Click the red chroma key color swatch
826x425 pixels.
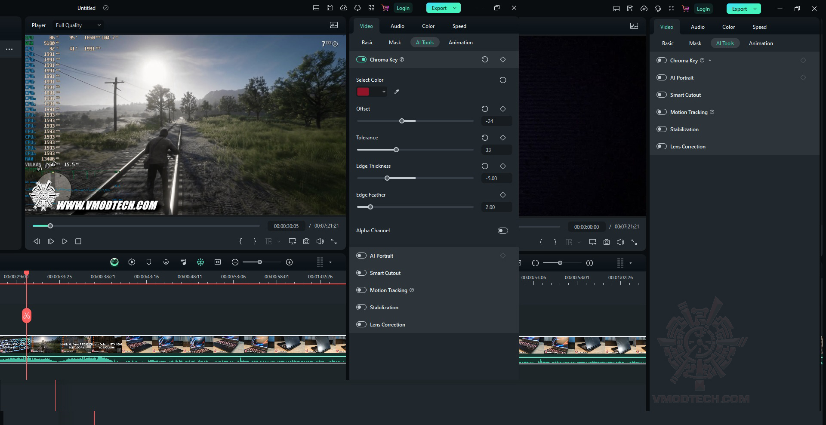(x=363, y=92)
